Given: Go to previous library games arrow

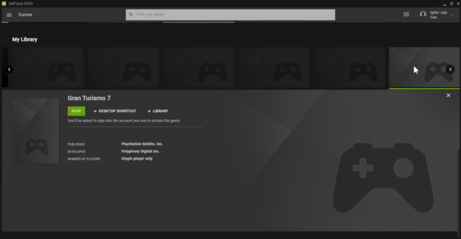Looking at the screenshot, I should (x=9, y=69).
